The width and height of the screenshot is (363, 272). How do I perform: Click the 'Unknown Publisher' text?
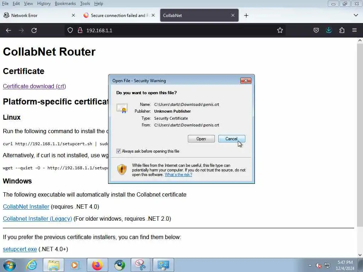click(x=173, y=111)
